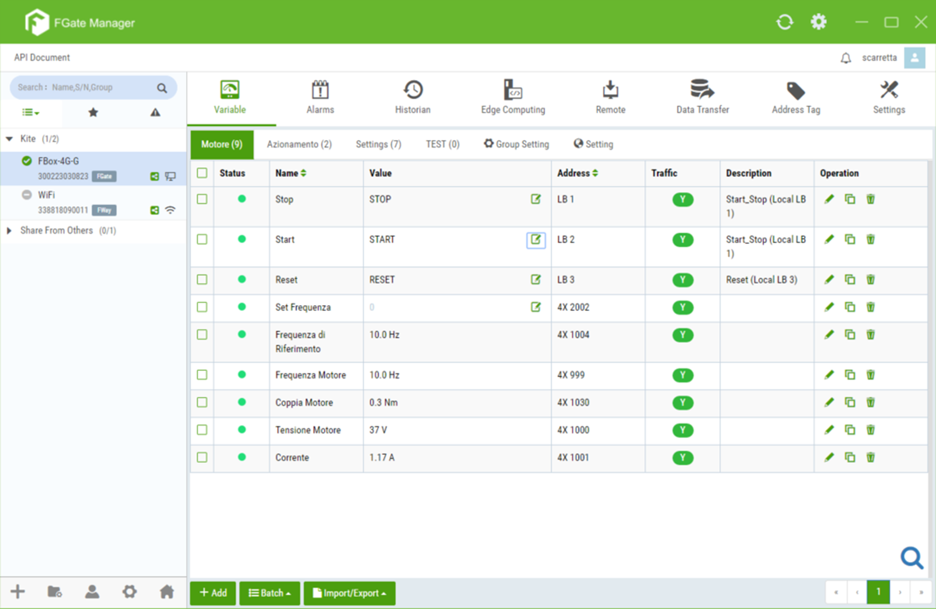Click pencil edit icon for Reset row
The height and width of the screenshot is (609, 936).
[829, 279]
